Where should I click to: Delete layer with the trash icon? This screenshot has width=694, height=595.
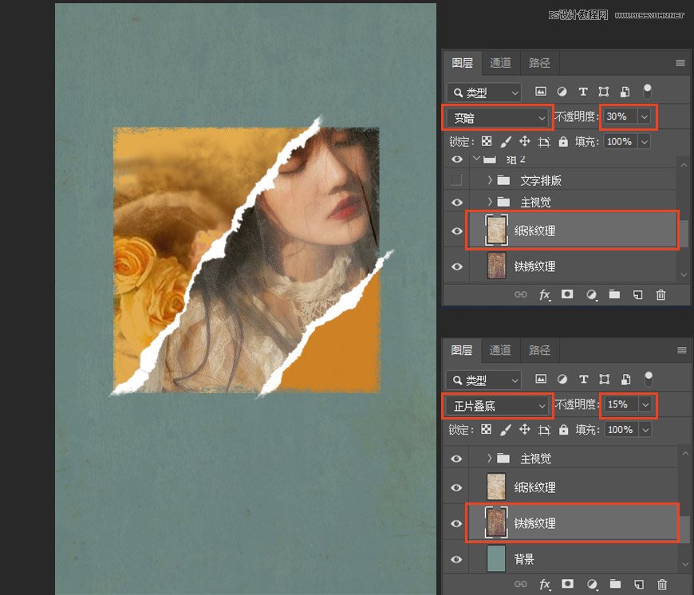coord(660,294)
